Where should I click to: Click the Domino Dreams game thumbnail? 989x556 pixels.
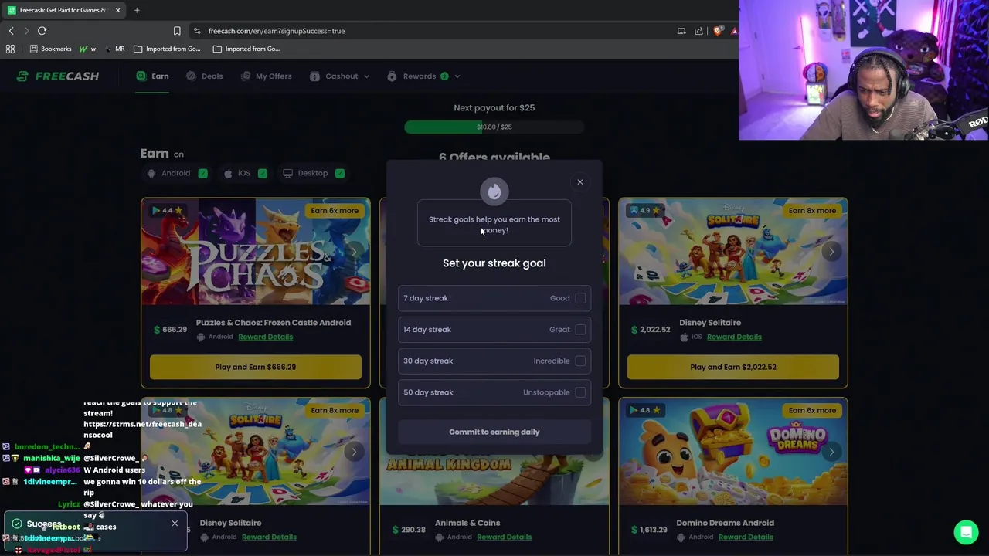[733, 452]
